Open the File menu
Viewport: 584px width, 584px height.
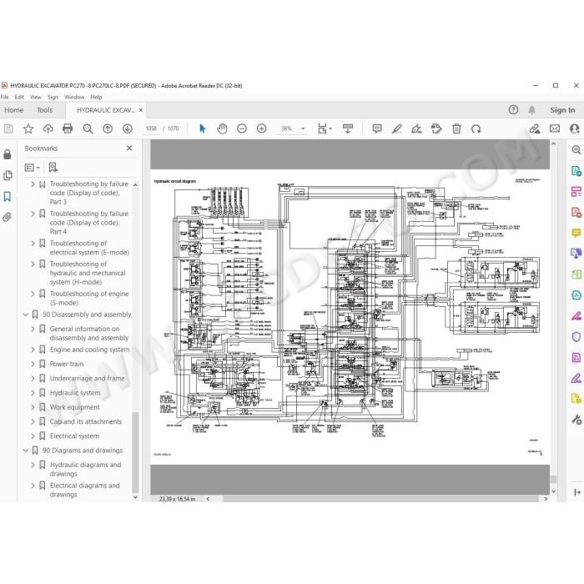[4, 98]
